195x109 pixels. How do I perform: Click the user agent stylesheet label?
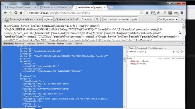pyautogui.click(x=171, y=58)
